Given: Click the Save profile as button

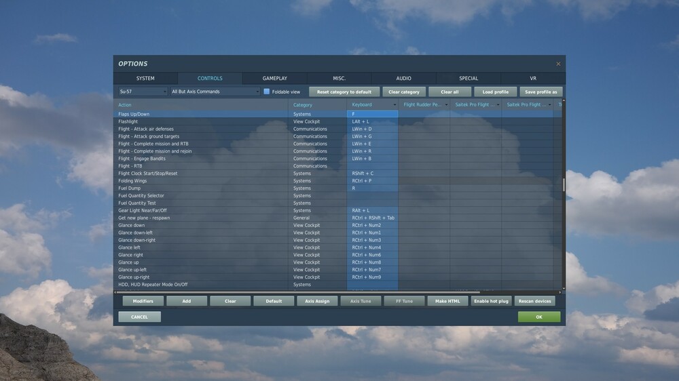Looking at the screenshot, I should [541, 92].
